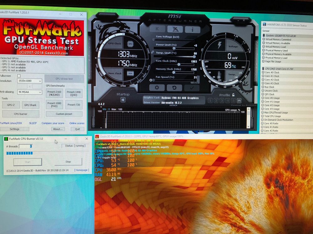Click the OC Scanner jet icon in Afterburner
This screenshot has height=234, width=313.
(175, 29)
